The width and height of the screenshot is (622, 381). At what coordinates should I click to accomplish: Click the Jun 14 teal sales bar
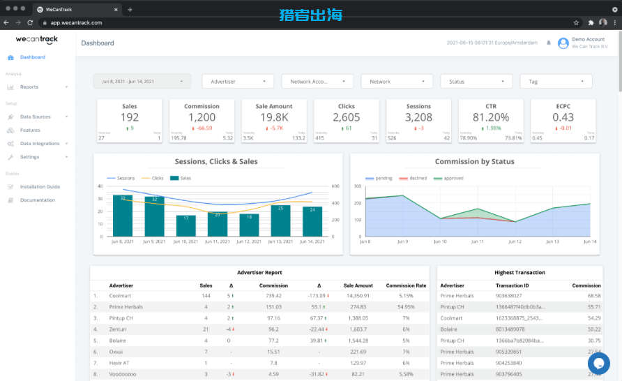coord(312,221)
